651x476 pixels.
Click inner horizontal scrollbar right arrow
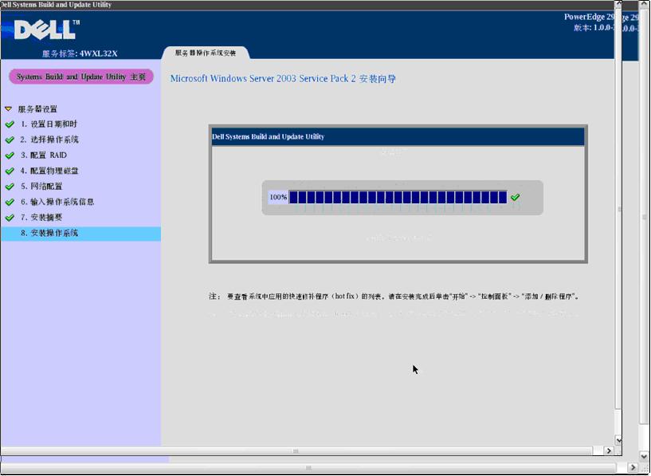click(609, 450)
